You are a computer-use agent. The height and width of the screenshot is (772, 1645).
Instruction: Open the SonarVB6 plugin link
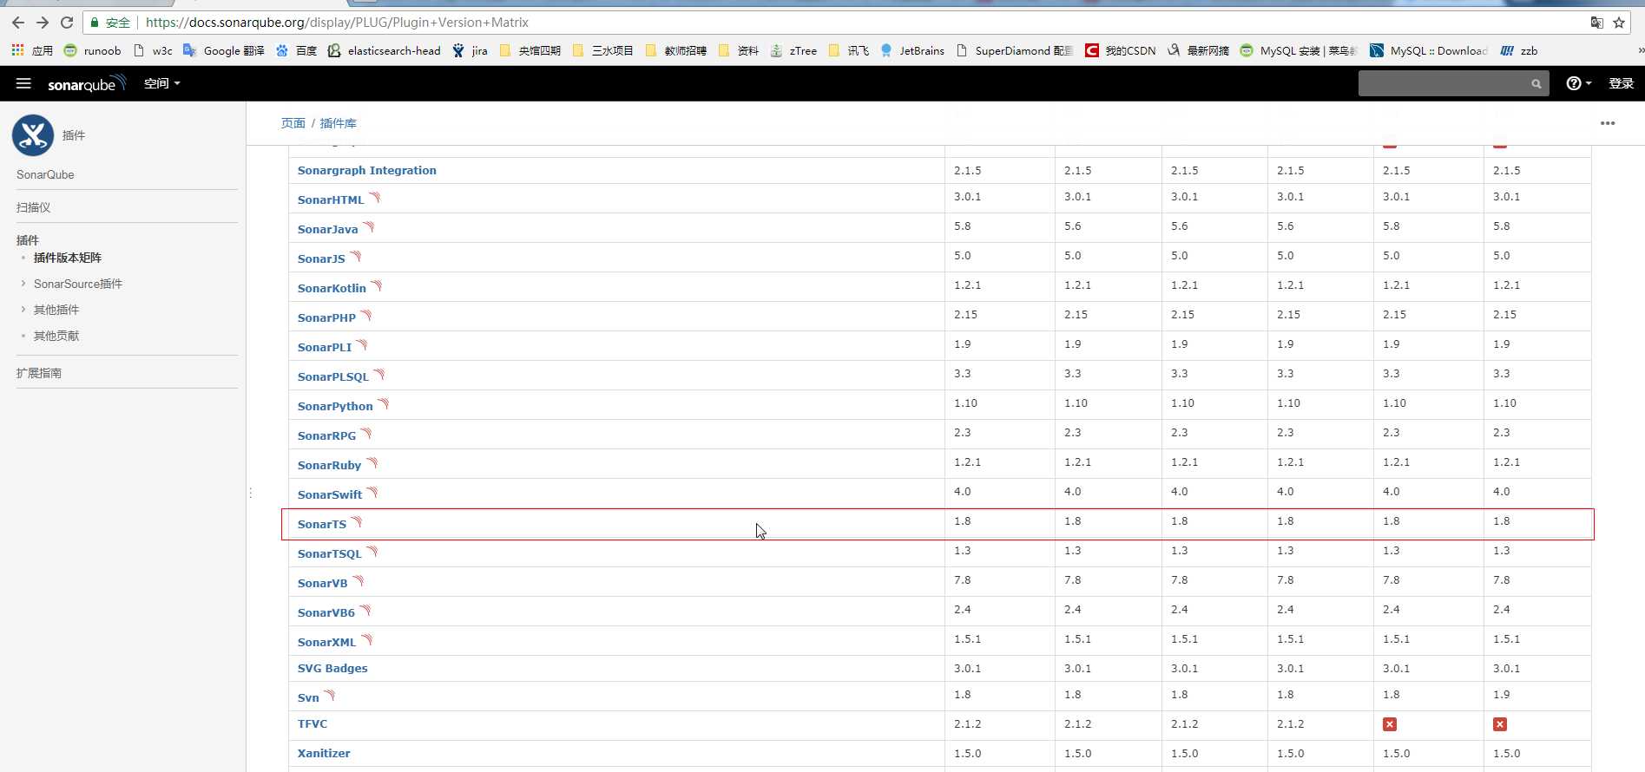pyautogui.click(x=326, y=612)
